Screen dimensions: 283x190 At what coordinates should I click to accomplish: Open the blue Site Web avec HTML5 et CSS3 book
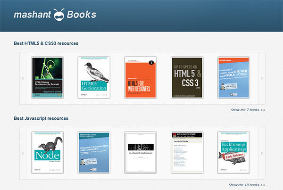(x=234, y=78)
